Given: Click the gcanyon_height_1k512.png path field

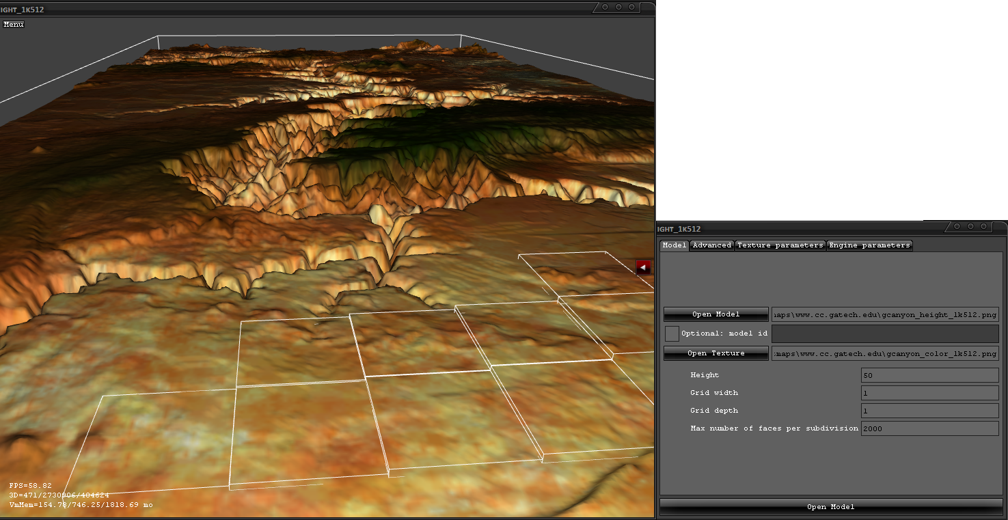Looking at the screenshot, I should [x=884, y=314].
